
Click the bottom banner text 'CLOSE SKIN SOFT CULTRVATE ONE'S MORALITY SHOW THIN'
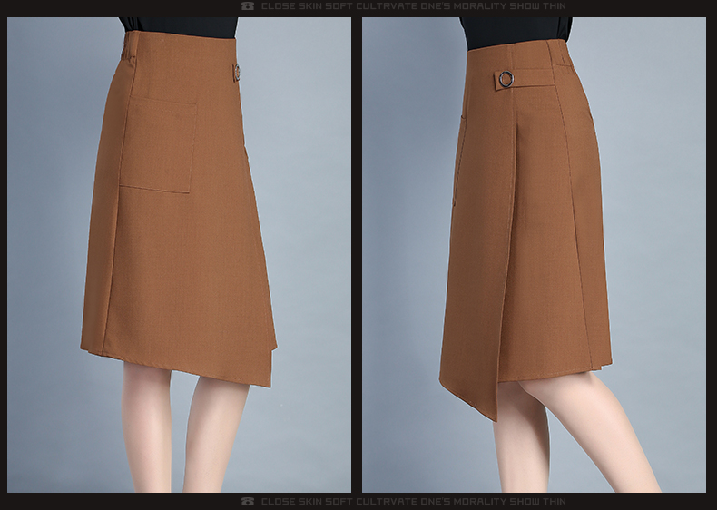(x=413, y=501)
